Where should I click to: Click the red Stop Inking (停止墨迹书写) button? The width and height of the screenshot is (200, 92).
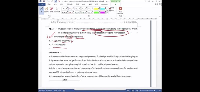click(x=120, y=10)
